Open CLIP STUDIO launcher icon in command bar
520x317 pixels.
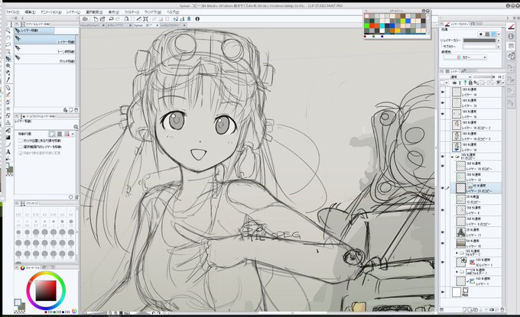[x=85, y=19]
